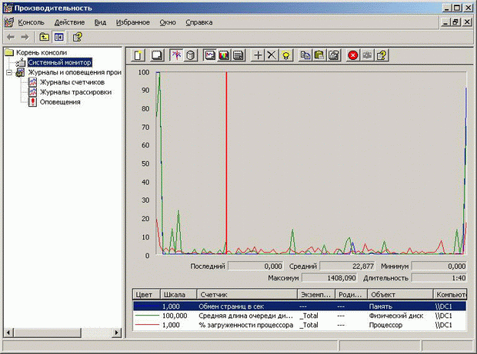The width and height of the screenshot is (477, 354).
Task: Click the Clear Display toolbar icon
Action: [155, 55]
